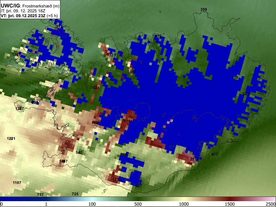Click the map value label "1497"
The width and height of the screenshot is (276, 207).
(63, 161)
